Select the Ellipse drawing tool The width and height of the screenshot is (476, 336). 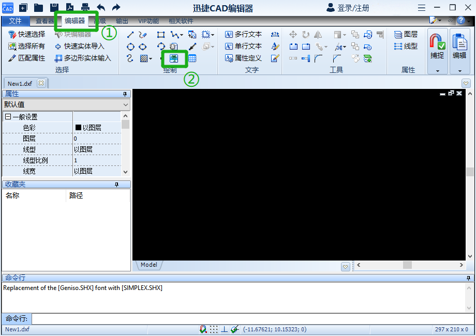pyautogui.click(x=142, y=47)
